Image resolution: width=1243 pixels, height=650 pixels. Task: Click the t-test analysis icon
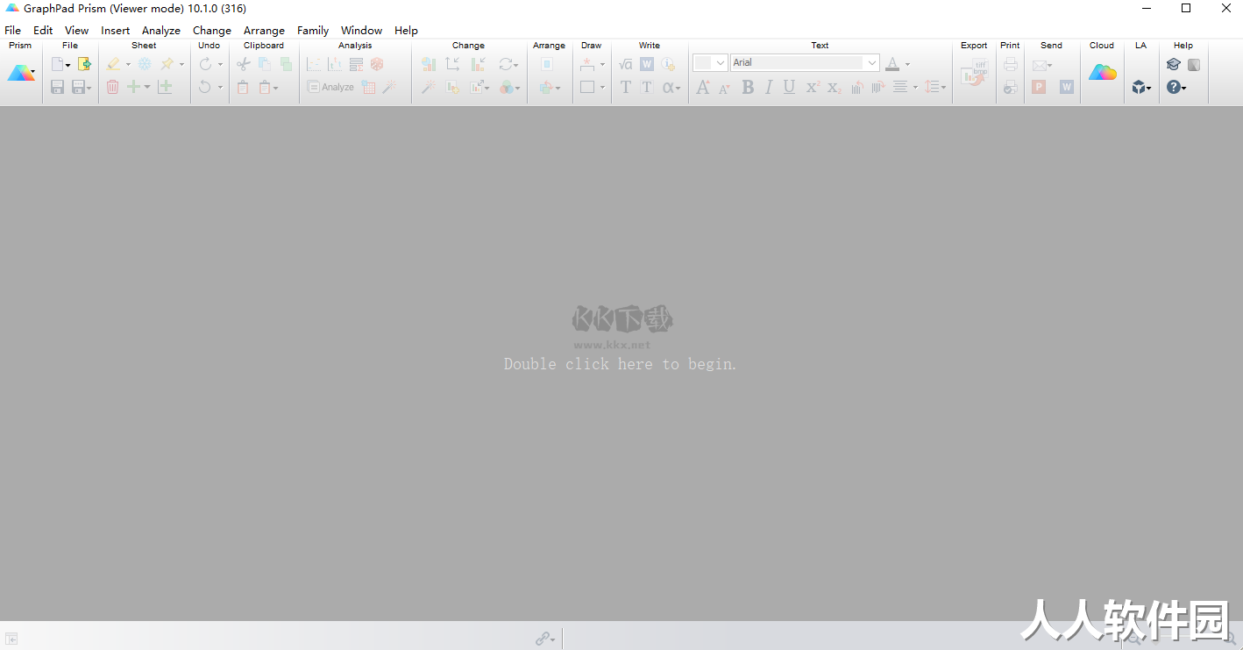pos(335,64)
